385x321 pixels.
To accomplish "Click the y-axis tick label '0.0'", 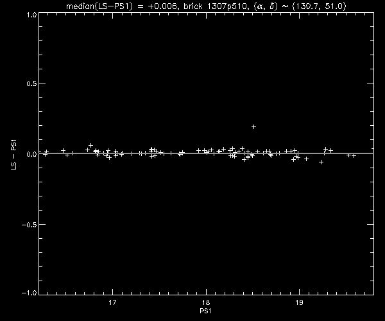I will point(31,154).
